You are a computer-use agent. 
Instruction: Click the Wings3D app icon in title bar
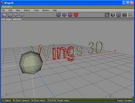coord(2,3)
